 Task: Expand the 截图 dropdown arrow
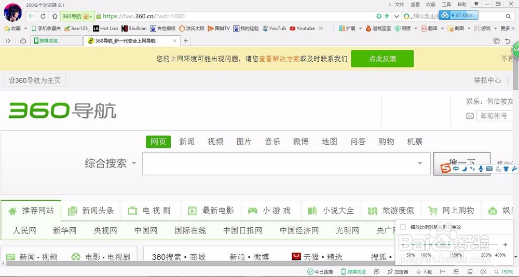[x=469, y=29]
